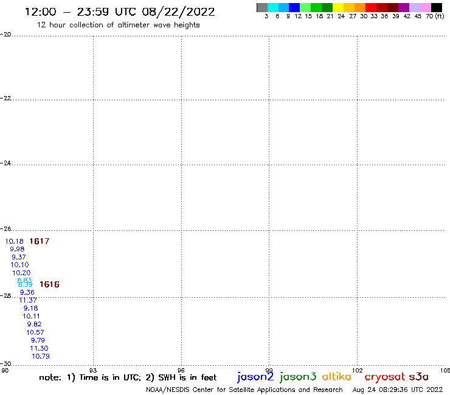This screenshot has width=450, height=395.
Task: Select the light green 12–15 ft swatch
Action: [305, 7]
